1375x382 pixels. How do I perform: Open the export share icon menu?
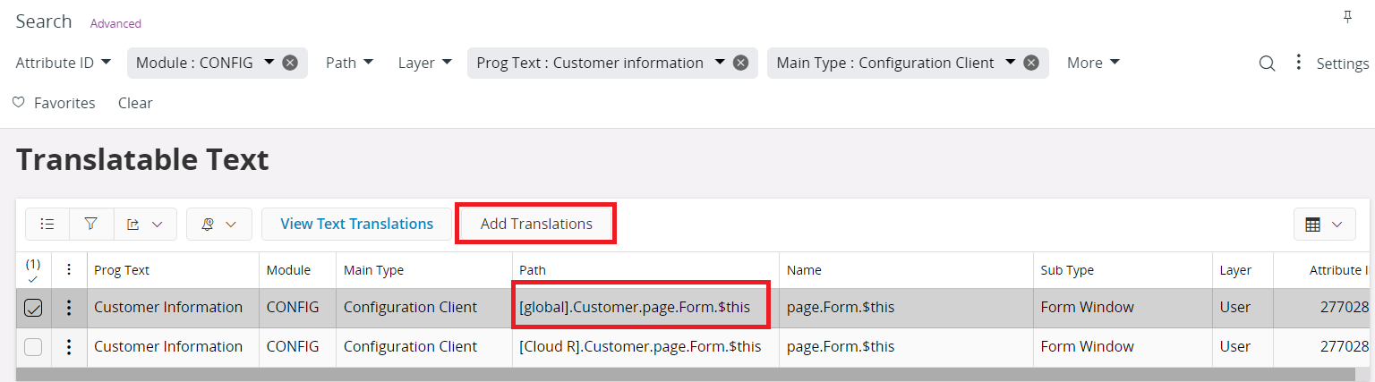tap(144, 225)
